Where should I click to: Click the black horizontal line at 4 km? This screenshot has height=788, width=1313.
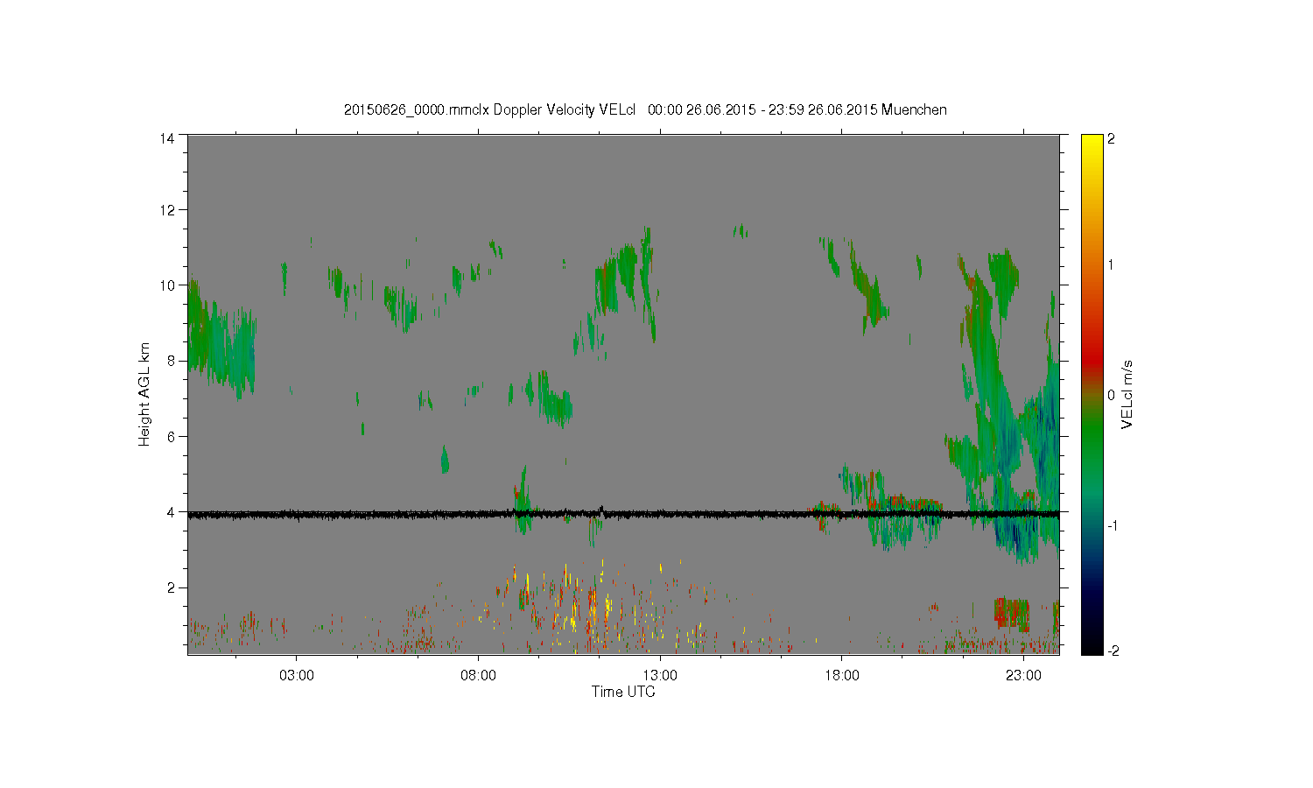coord(623,515)
